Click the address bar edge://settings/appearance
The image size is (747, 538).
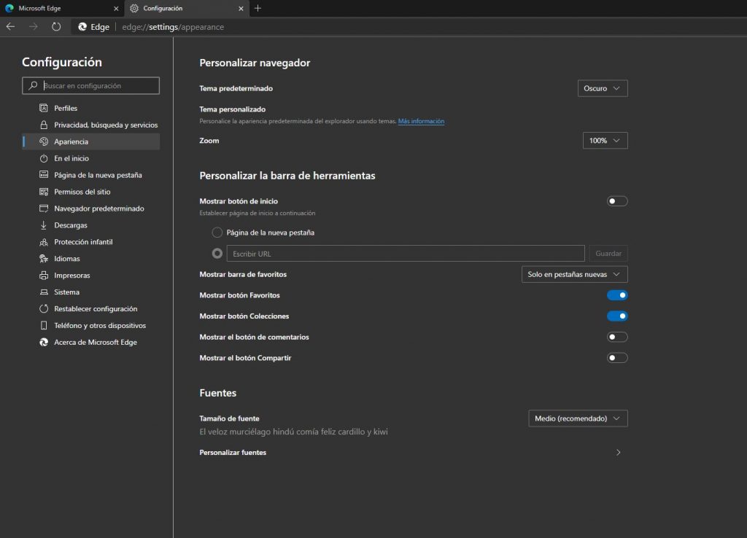click(173, 27)
